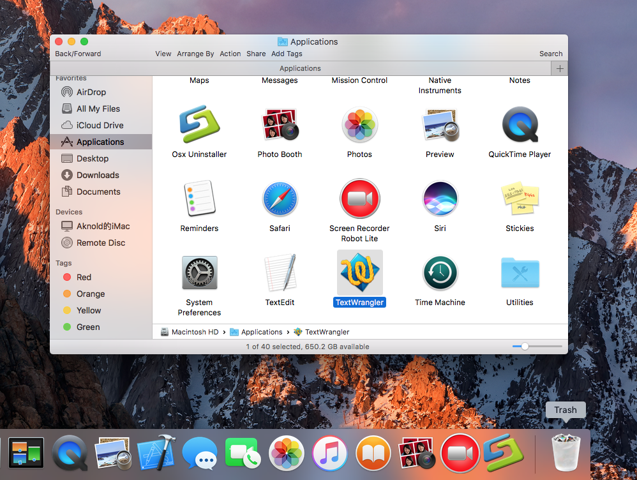Image resolution: width=637 pixels, height=480 pixels.
Task: Open Safari from the Applications grid
Action: pos(280,199)
